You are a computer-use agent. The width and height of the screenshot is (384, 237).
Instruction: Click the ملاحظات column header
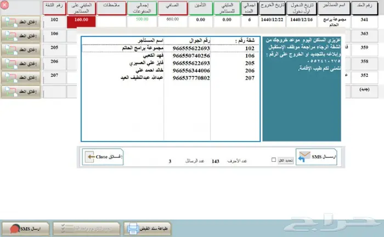[x=111, y=8]
